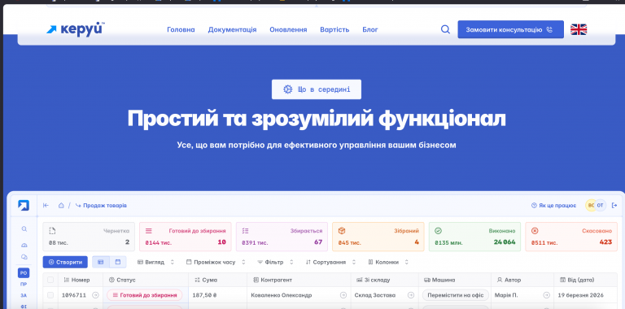Open the sidebar dashboard gauge icon
The height and width of the screenshot is (309, 625).
pos(24,246)
